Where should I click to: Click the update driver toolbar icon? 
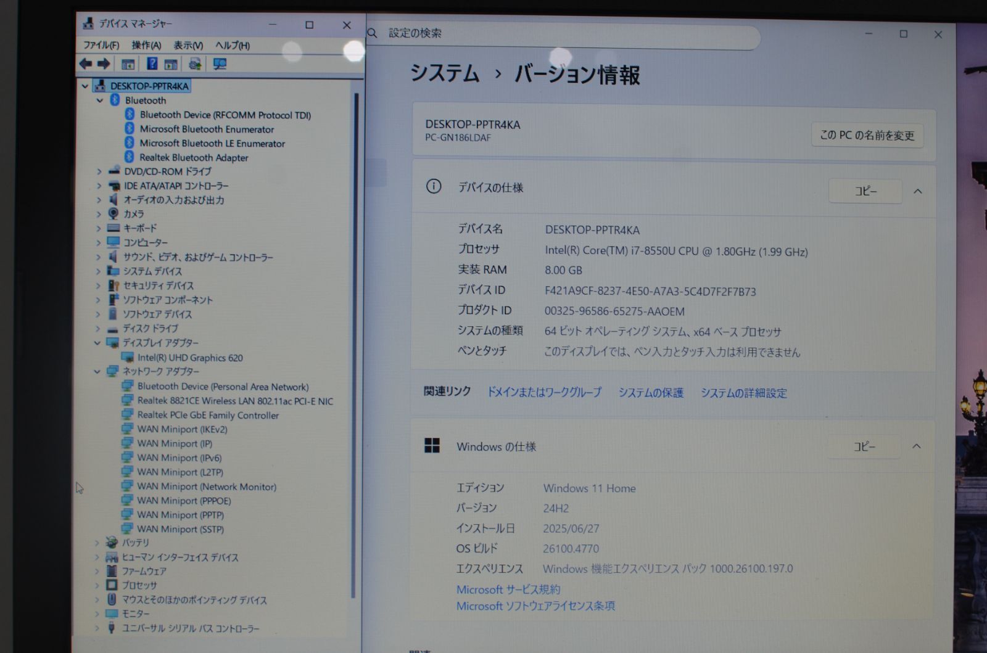pyautogui.click(x=195, y=64)
